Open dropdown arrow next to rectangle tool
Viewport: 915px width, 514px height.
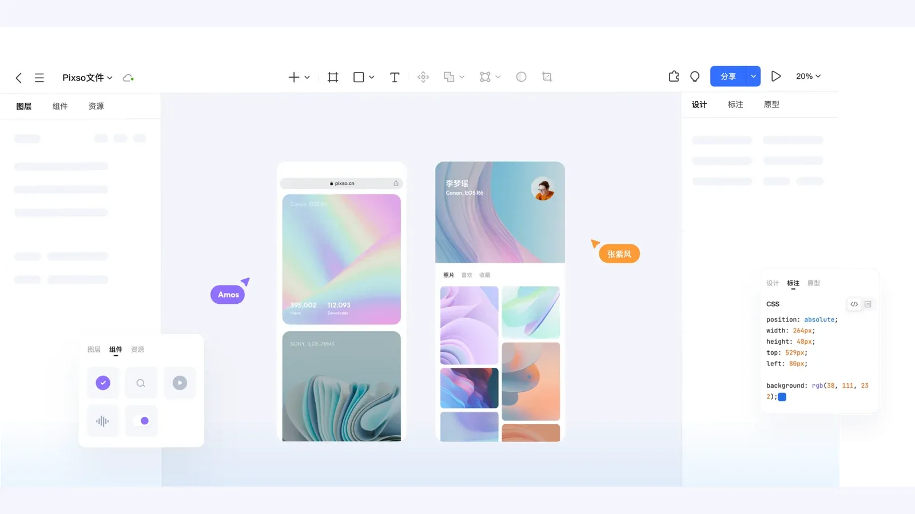tap(372, 77)
